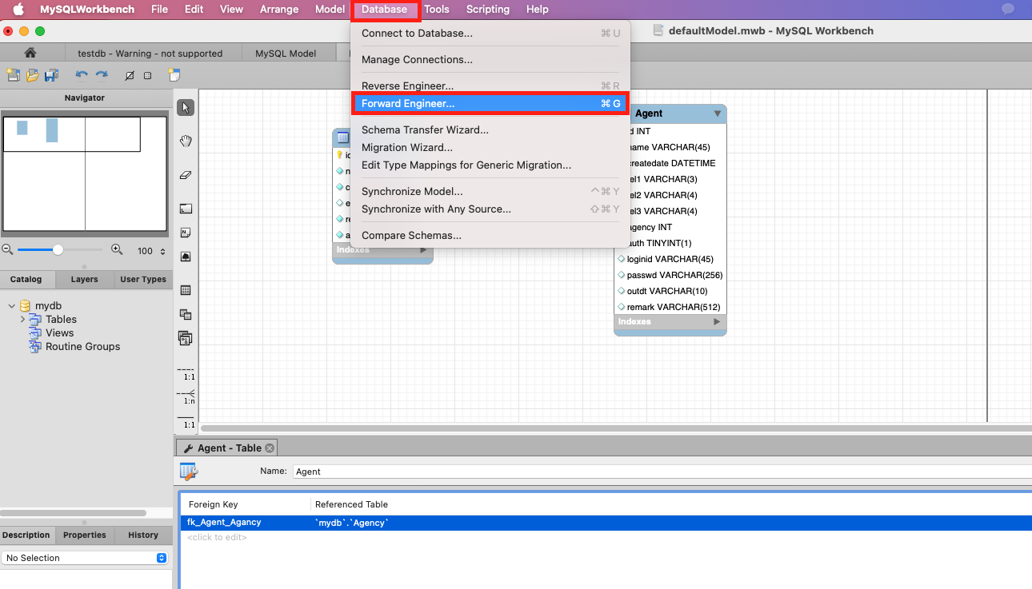Switch to the Description tab
Screen dimensions: 1032x589
coord(26,535)
